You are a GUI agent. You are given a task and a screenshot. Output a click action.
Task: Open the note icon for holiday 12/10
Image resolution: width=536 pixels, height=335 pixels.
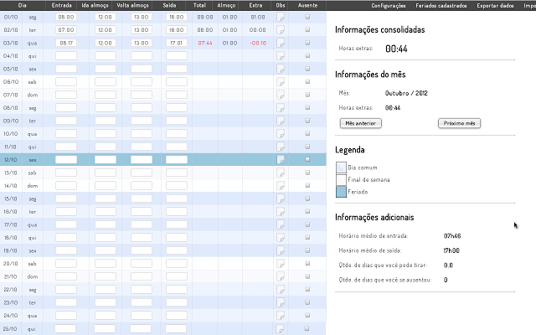click(281, 160)
